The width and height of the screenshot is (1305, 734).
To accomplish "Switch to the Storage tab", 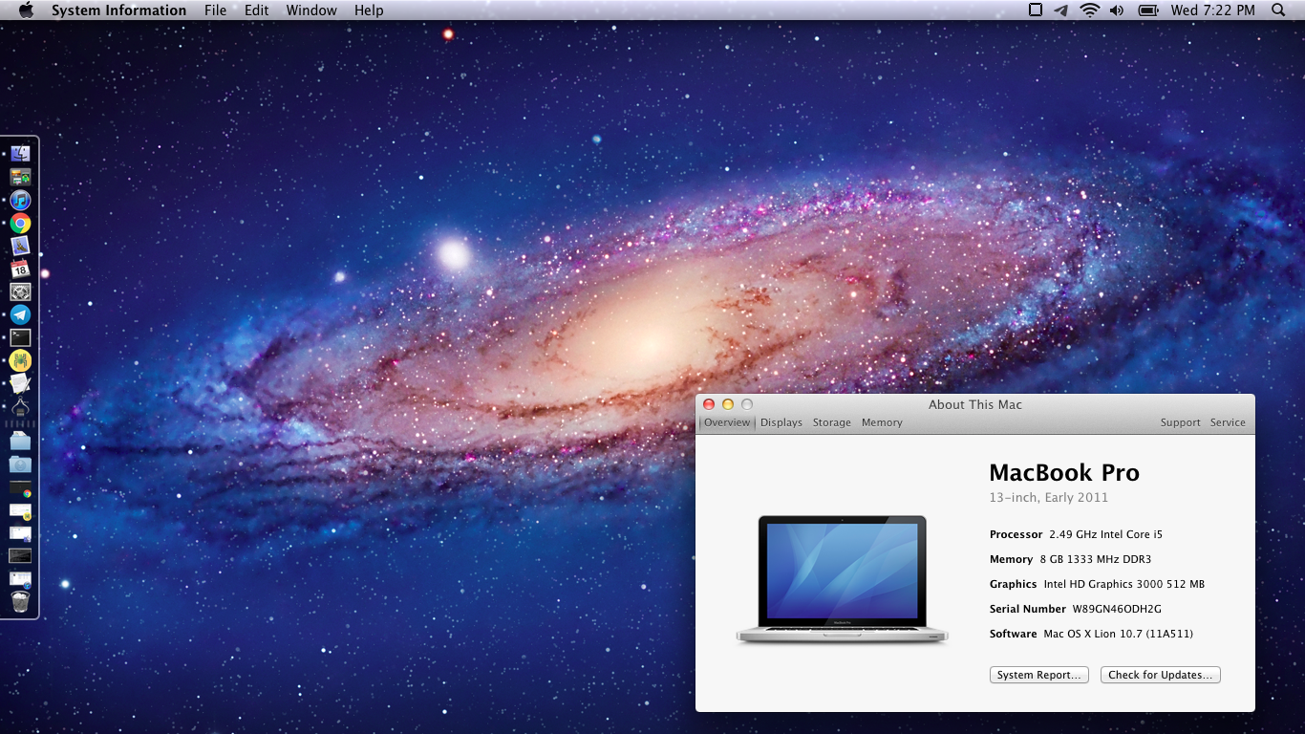I will 832,422.
